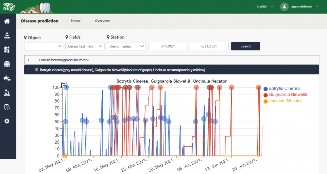Open the livestock icon in sidebar
This screenshot has height=174, width=327.
[7, 78]
